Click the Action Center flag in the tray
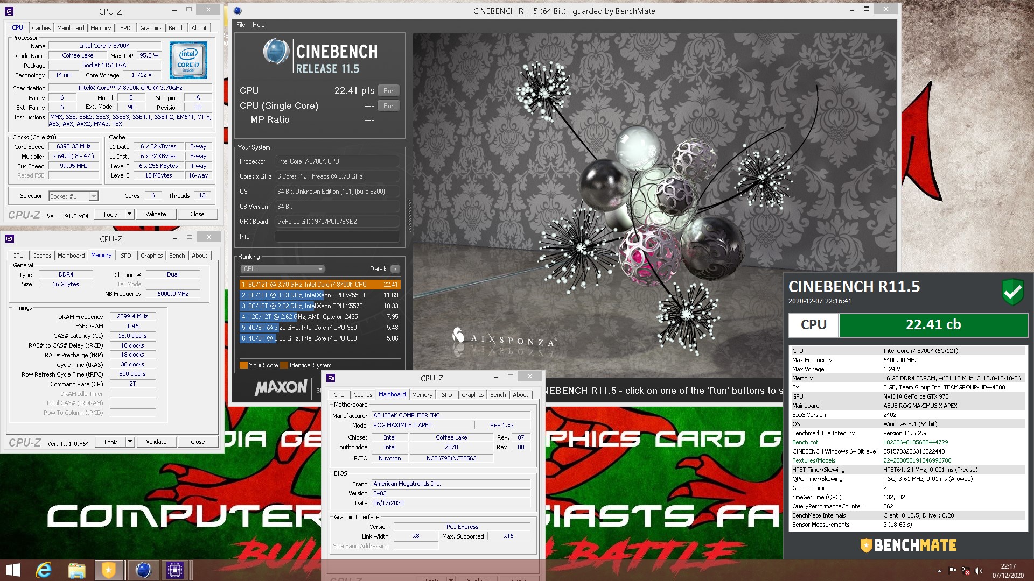Viewport: 1034px width, 581px height. click(x=952, y=570)
